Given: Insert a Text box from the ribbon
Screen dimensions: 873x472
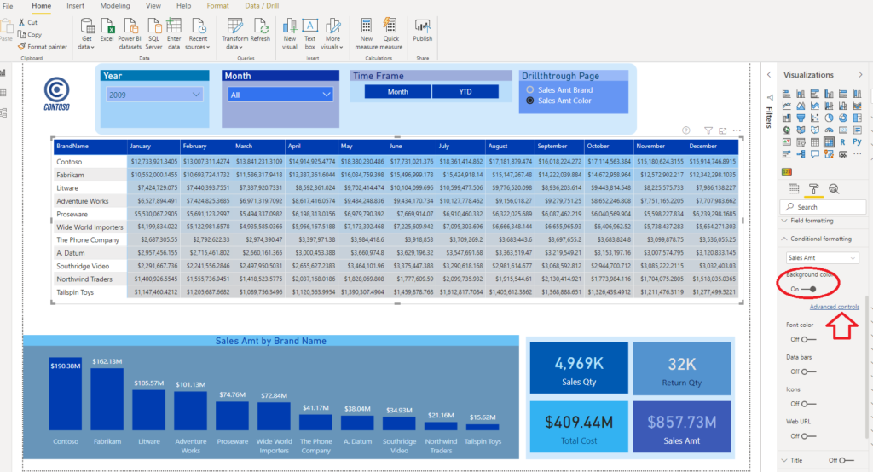Looking at the screenshot, I should point(309,33).
